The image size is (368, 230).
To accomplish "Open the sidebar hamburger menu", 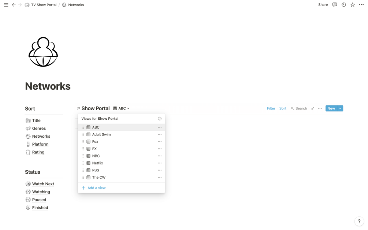I will pyautogui.click(x=6, y=5).
